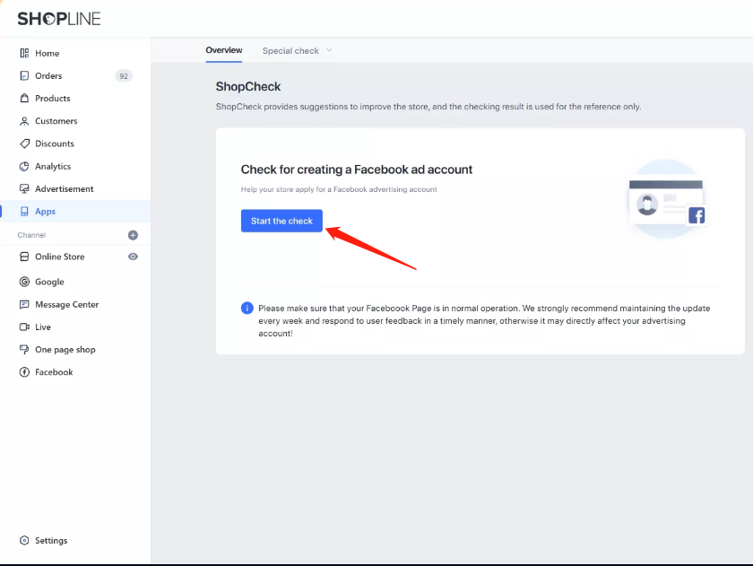Viewport: 753px width, 566px height.
Task: Toggle the Online Store eye icon
Action: [x=133, y=257]
